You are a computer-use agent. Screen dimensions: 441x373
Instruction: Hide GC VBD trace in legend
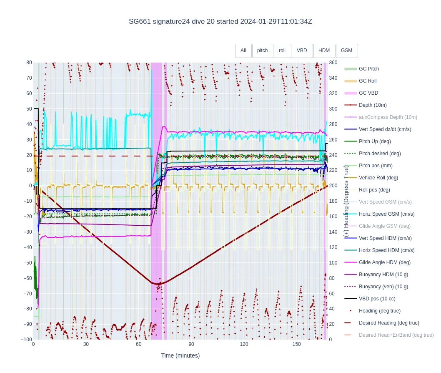tap(361, 93)
